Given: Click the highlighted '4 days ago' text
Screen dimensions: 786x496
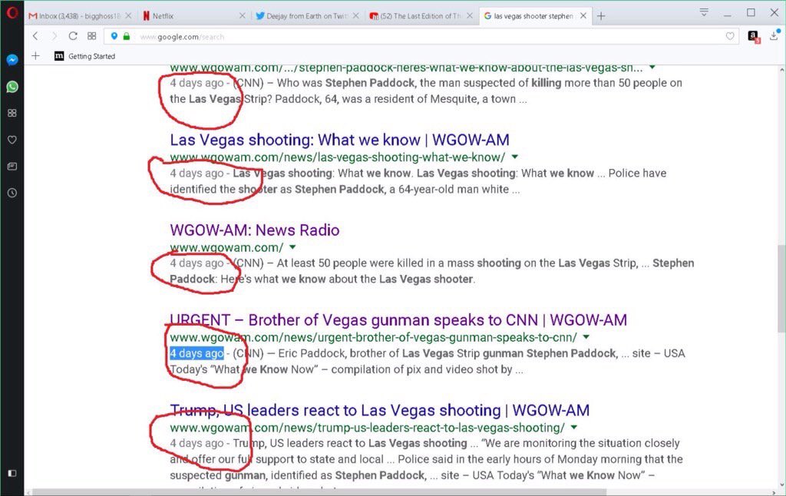Looking at the screenshot, I should [x=196, y=353].
